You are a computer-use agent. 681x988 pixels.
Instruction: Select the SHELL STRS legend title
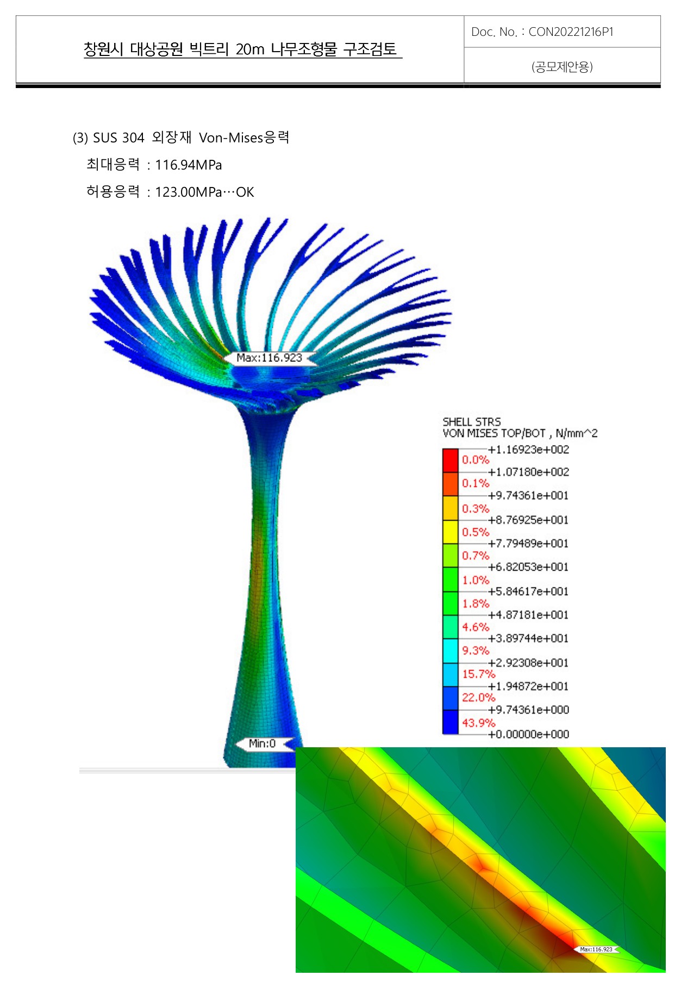click(x=471, y=422)
